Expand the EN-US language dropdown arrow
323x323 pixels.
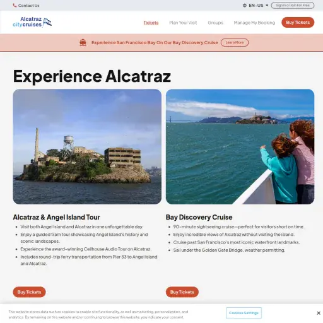(x=267, y=6)
